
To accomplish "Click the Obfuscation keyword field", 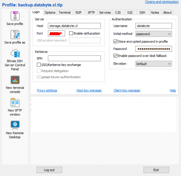I will click(85, 40).
